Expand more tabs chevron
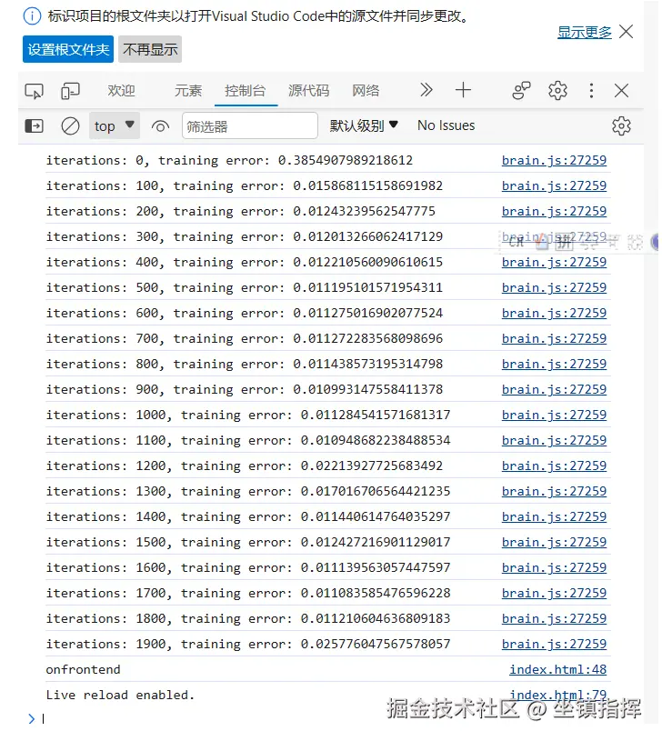The width and height of the screenshot is (662, 741). [426, 90]
